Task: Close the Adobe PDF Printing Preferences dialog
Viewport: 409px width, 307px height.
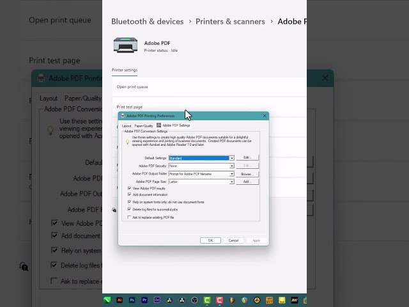Action: (x=265, y=116)
